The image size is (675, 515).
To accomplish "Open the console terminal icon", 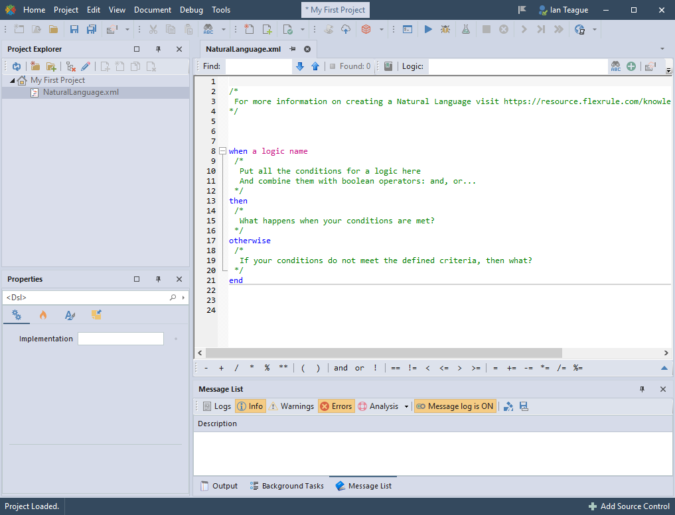I will (x=408, y=29).
